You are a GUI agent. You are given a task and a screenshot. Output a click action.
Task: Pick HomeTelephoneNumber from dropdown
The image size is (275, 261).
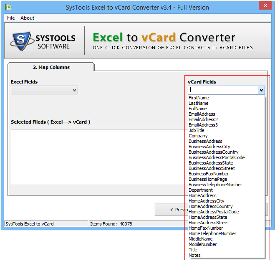click(226, 234)
